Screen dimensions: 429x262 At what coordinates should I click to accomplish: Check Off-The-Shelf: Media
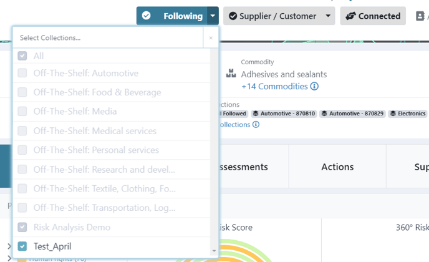click(22, 112)
